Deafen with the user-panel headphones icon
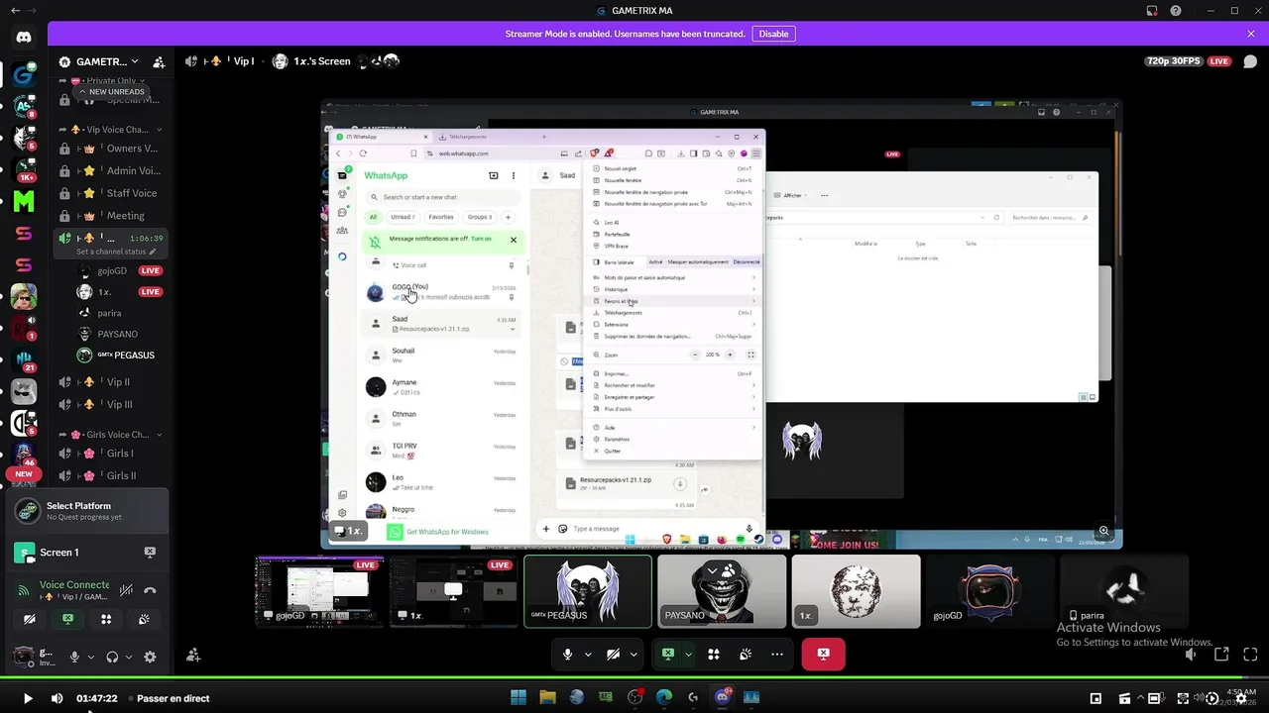Screen dimensions: 1269x713 coord(112,657)
